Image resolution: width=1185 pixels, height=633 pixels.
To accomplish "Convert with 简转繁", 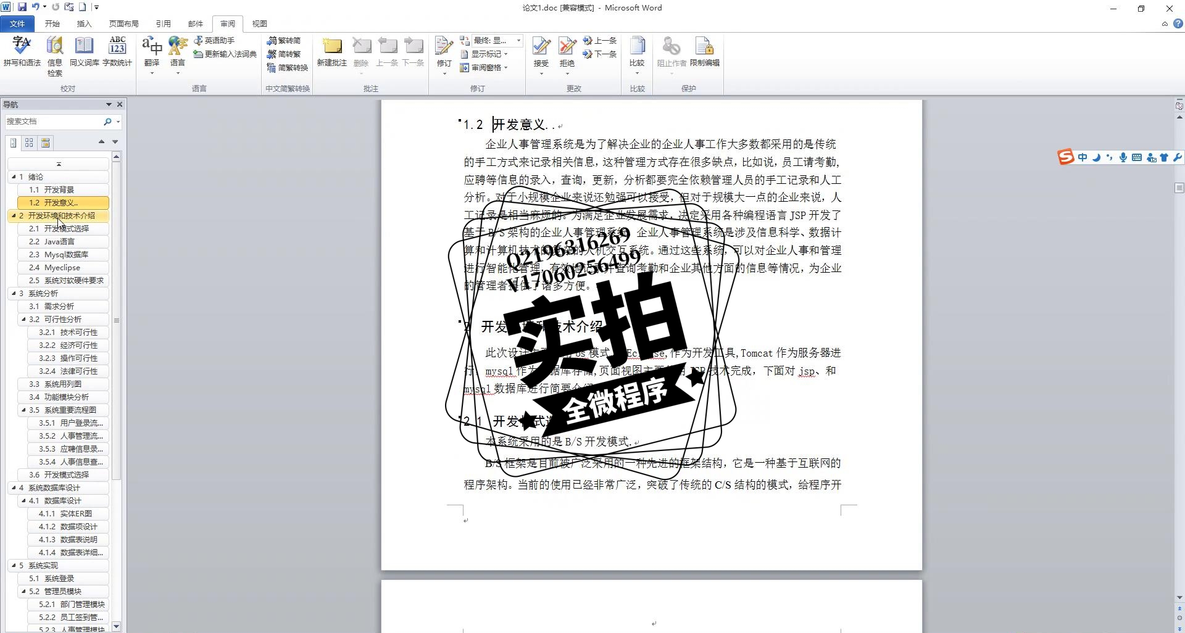I will pyautogui.click(x=284, y=54).
